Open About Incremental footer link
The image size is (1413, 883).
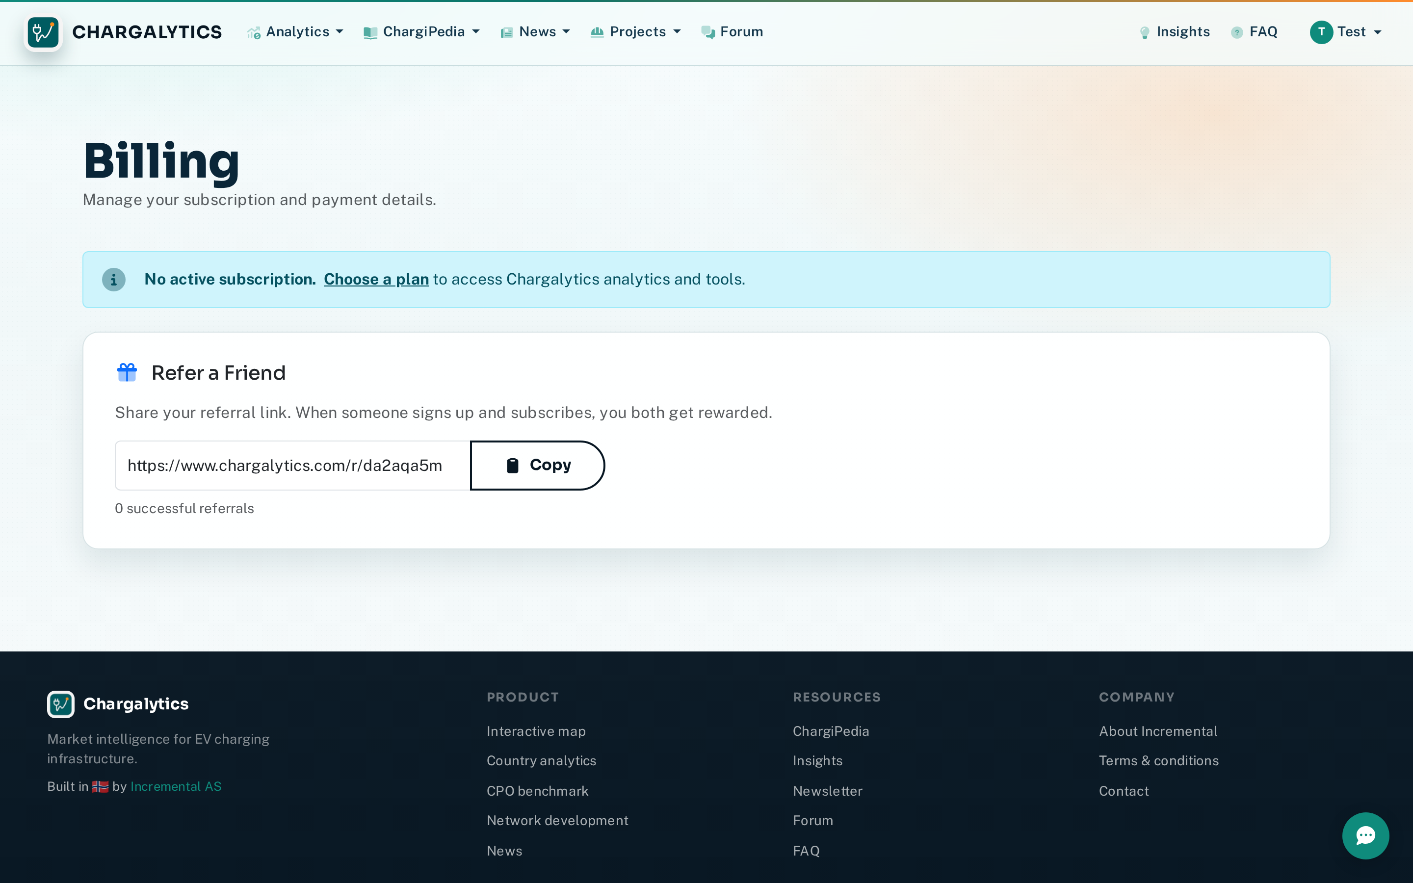coord(1158,731)
